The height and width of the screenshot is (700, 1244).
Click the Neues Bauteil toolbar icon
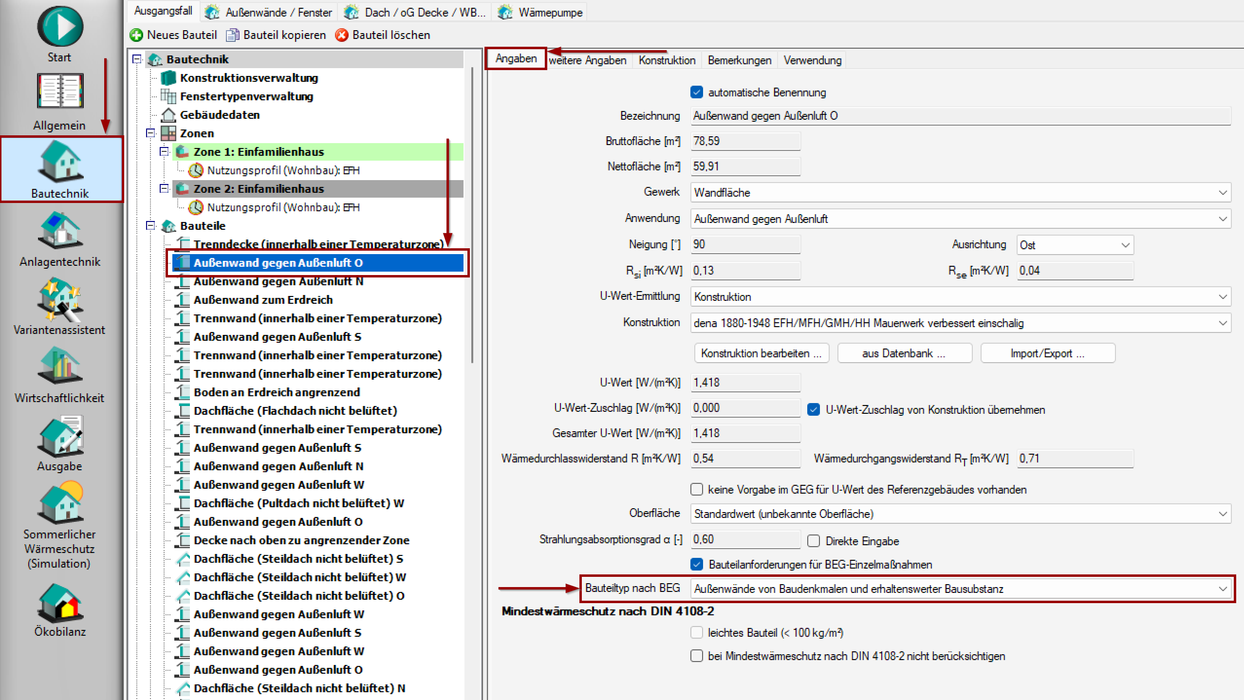(136, 35)
